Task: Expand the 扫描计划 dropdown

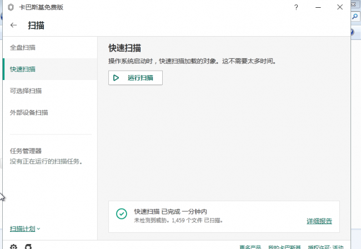Action: pyautogui.click(x=25, y=229)
